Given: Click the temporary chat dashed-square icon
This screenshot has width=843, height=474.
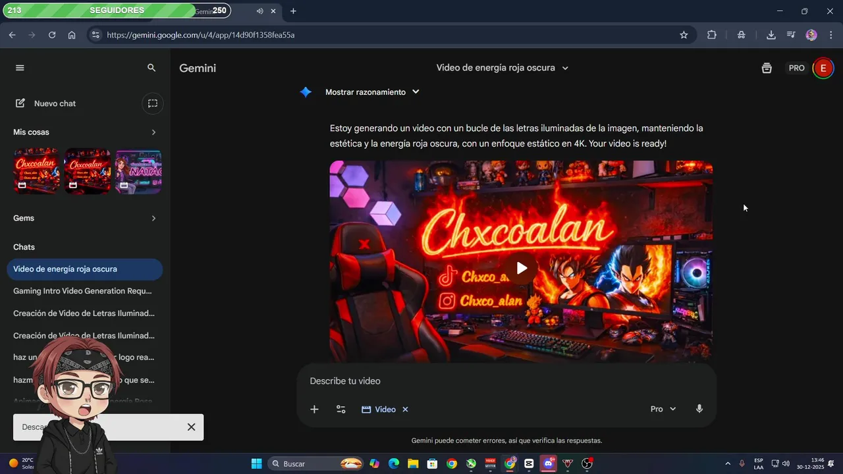Looking at the screenshot, I should coord(153,103).
